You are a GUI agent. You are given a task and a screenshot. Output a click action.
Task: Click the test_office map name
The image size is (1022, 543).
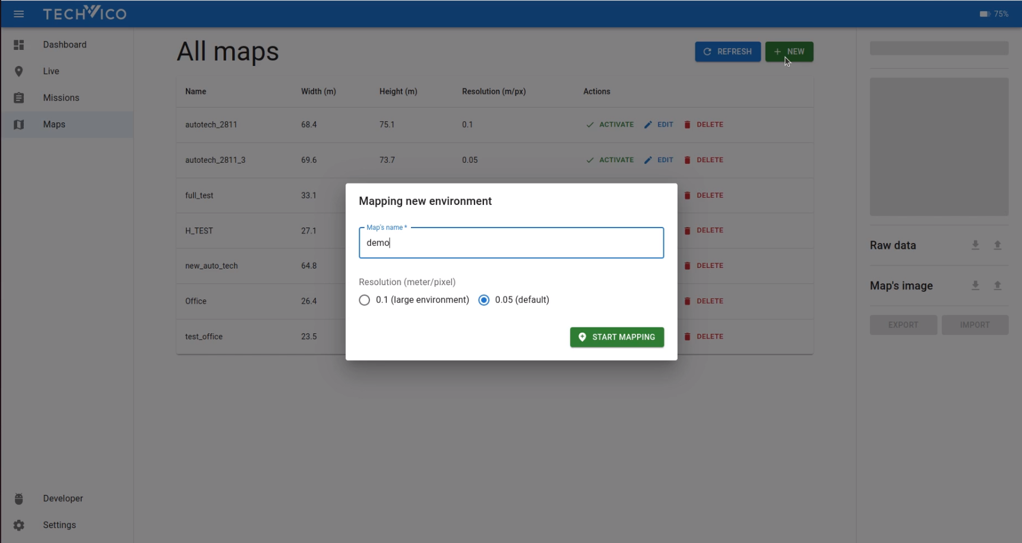[204, 336]
